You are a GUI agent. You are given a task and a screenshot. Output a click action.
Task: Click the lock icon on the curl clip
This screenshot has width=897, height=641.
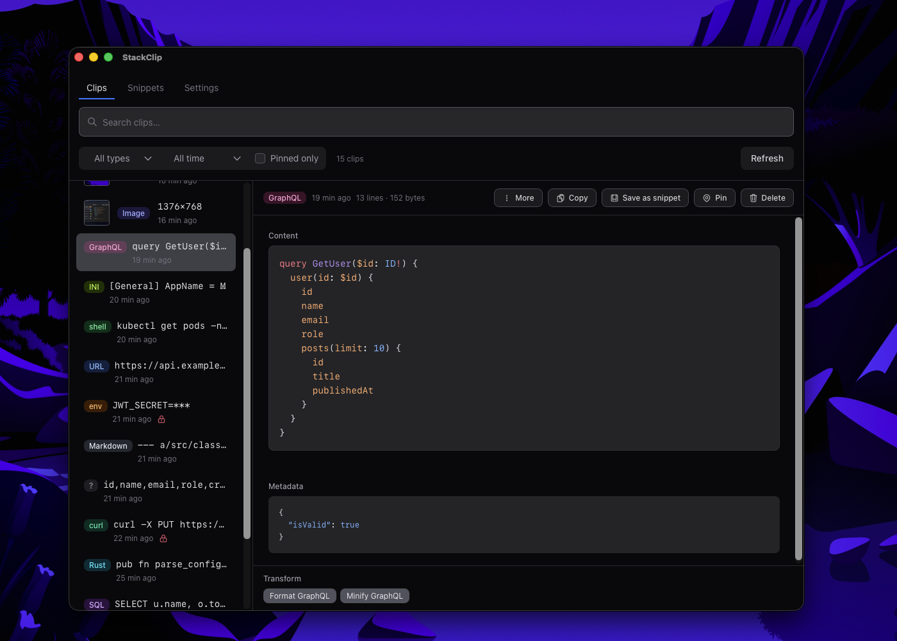tap(161, 538)
